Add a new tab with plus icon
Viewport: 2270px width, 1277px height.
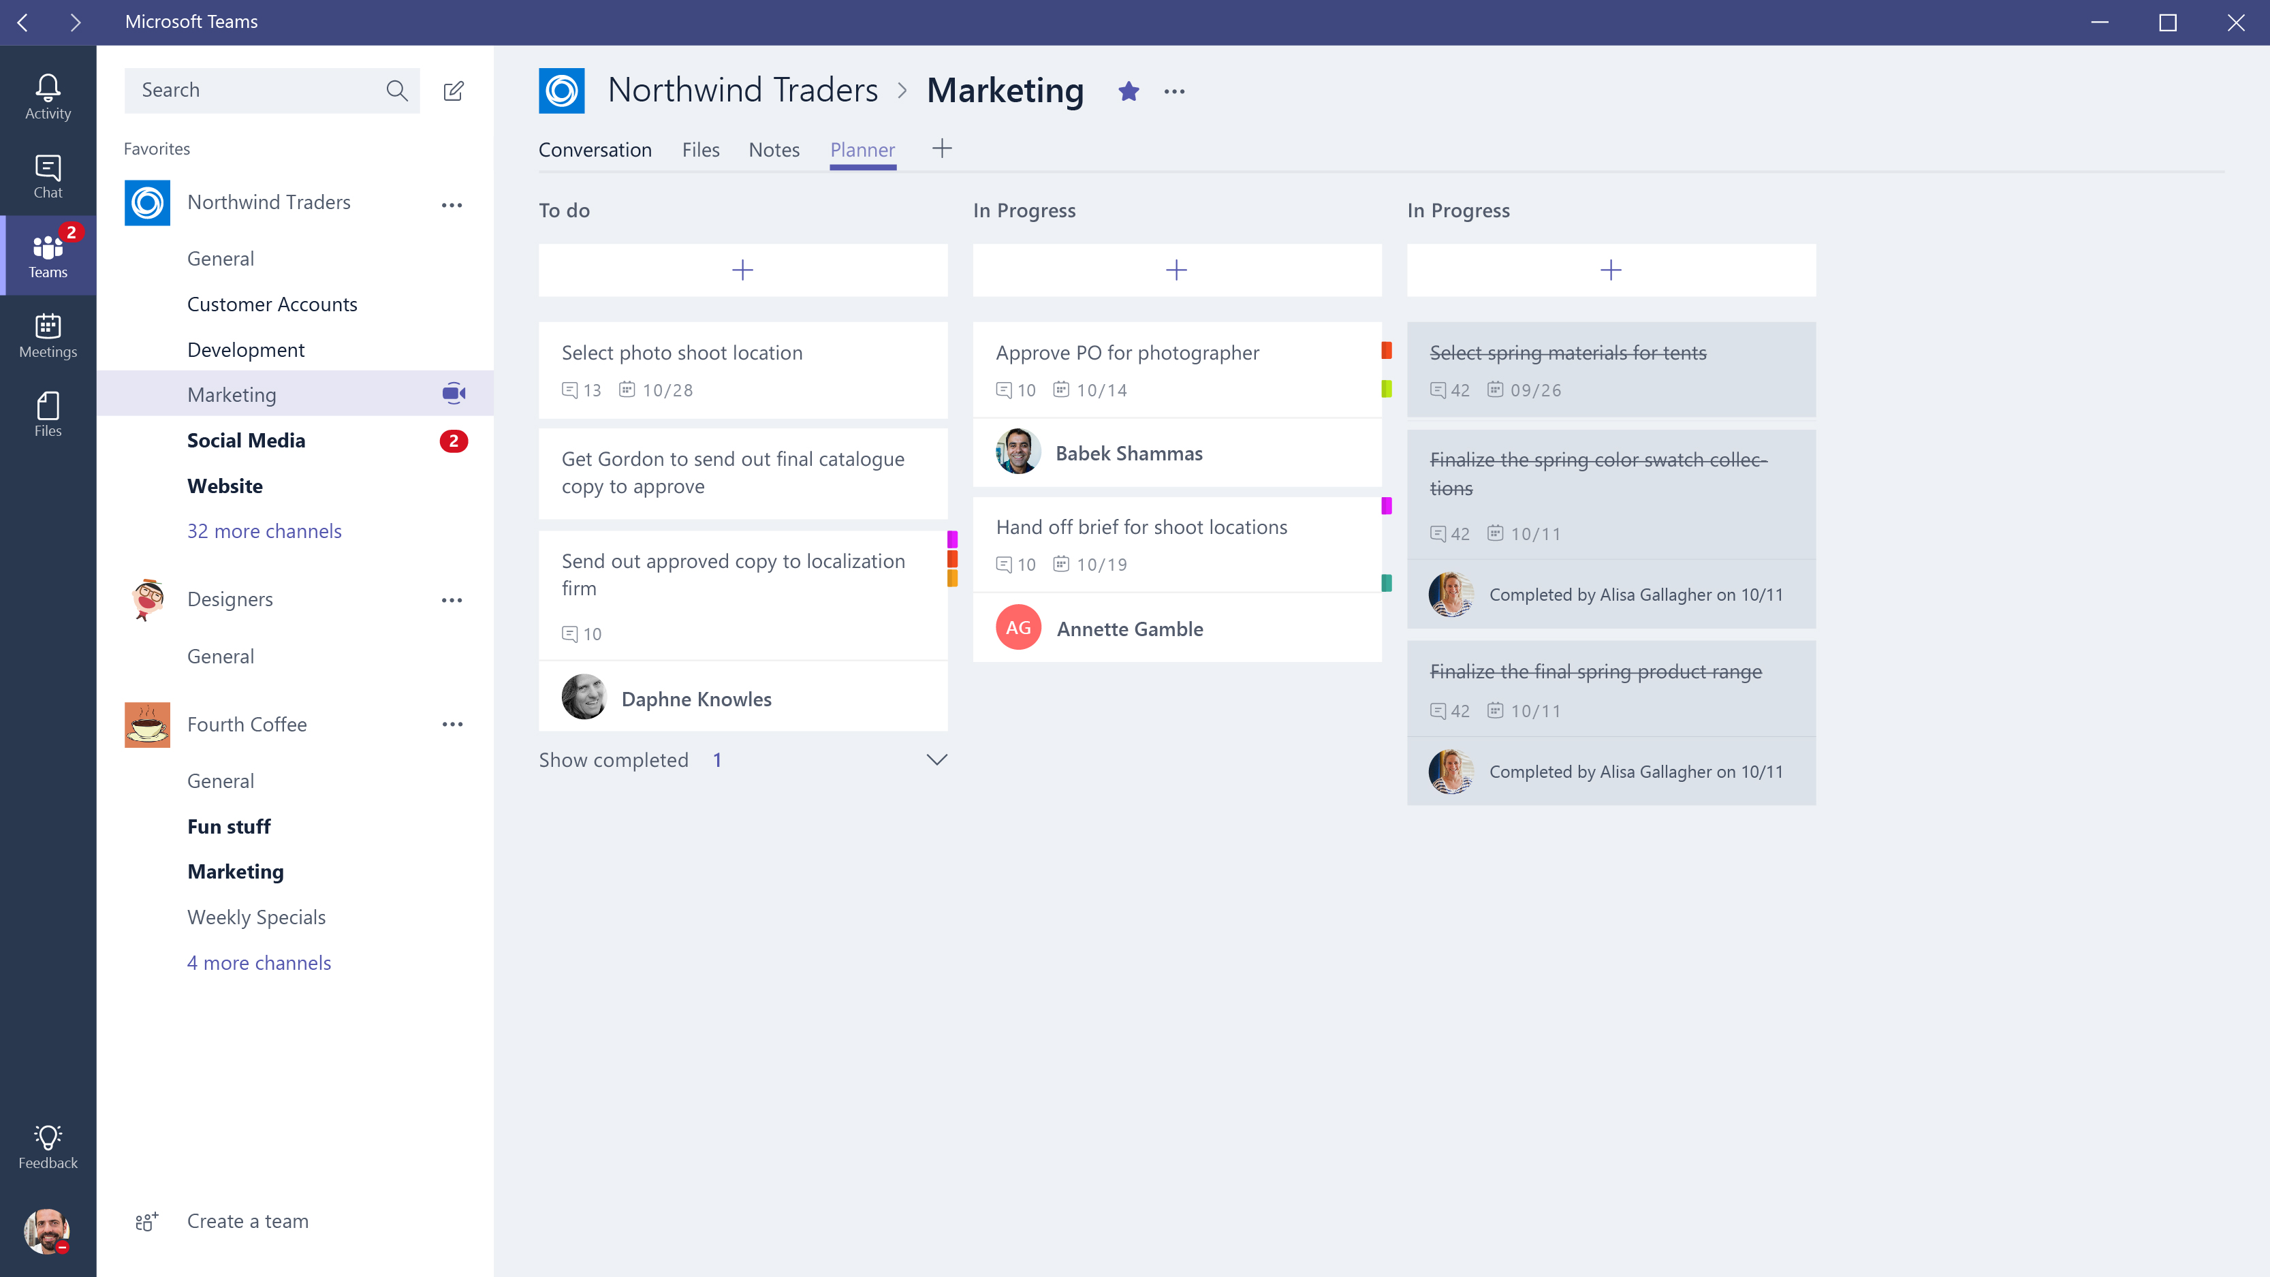click(x=941, y=149)
